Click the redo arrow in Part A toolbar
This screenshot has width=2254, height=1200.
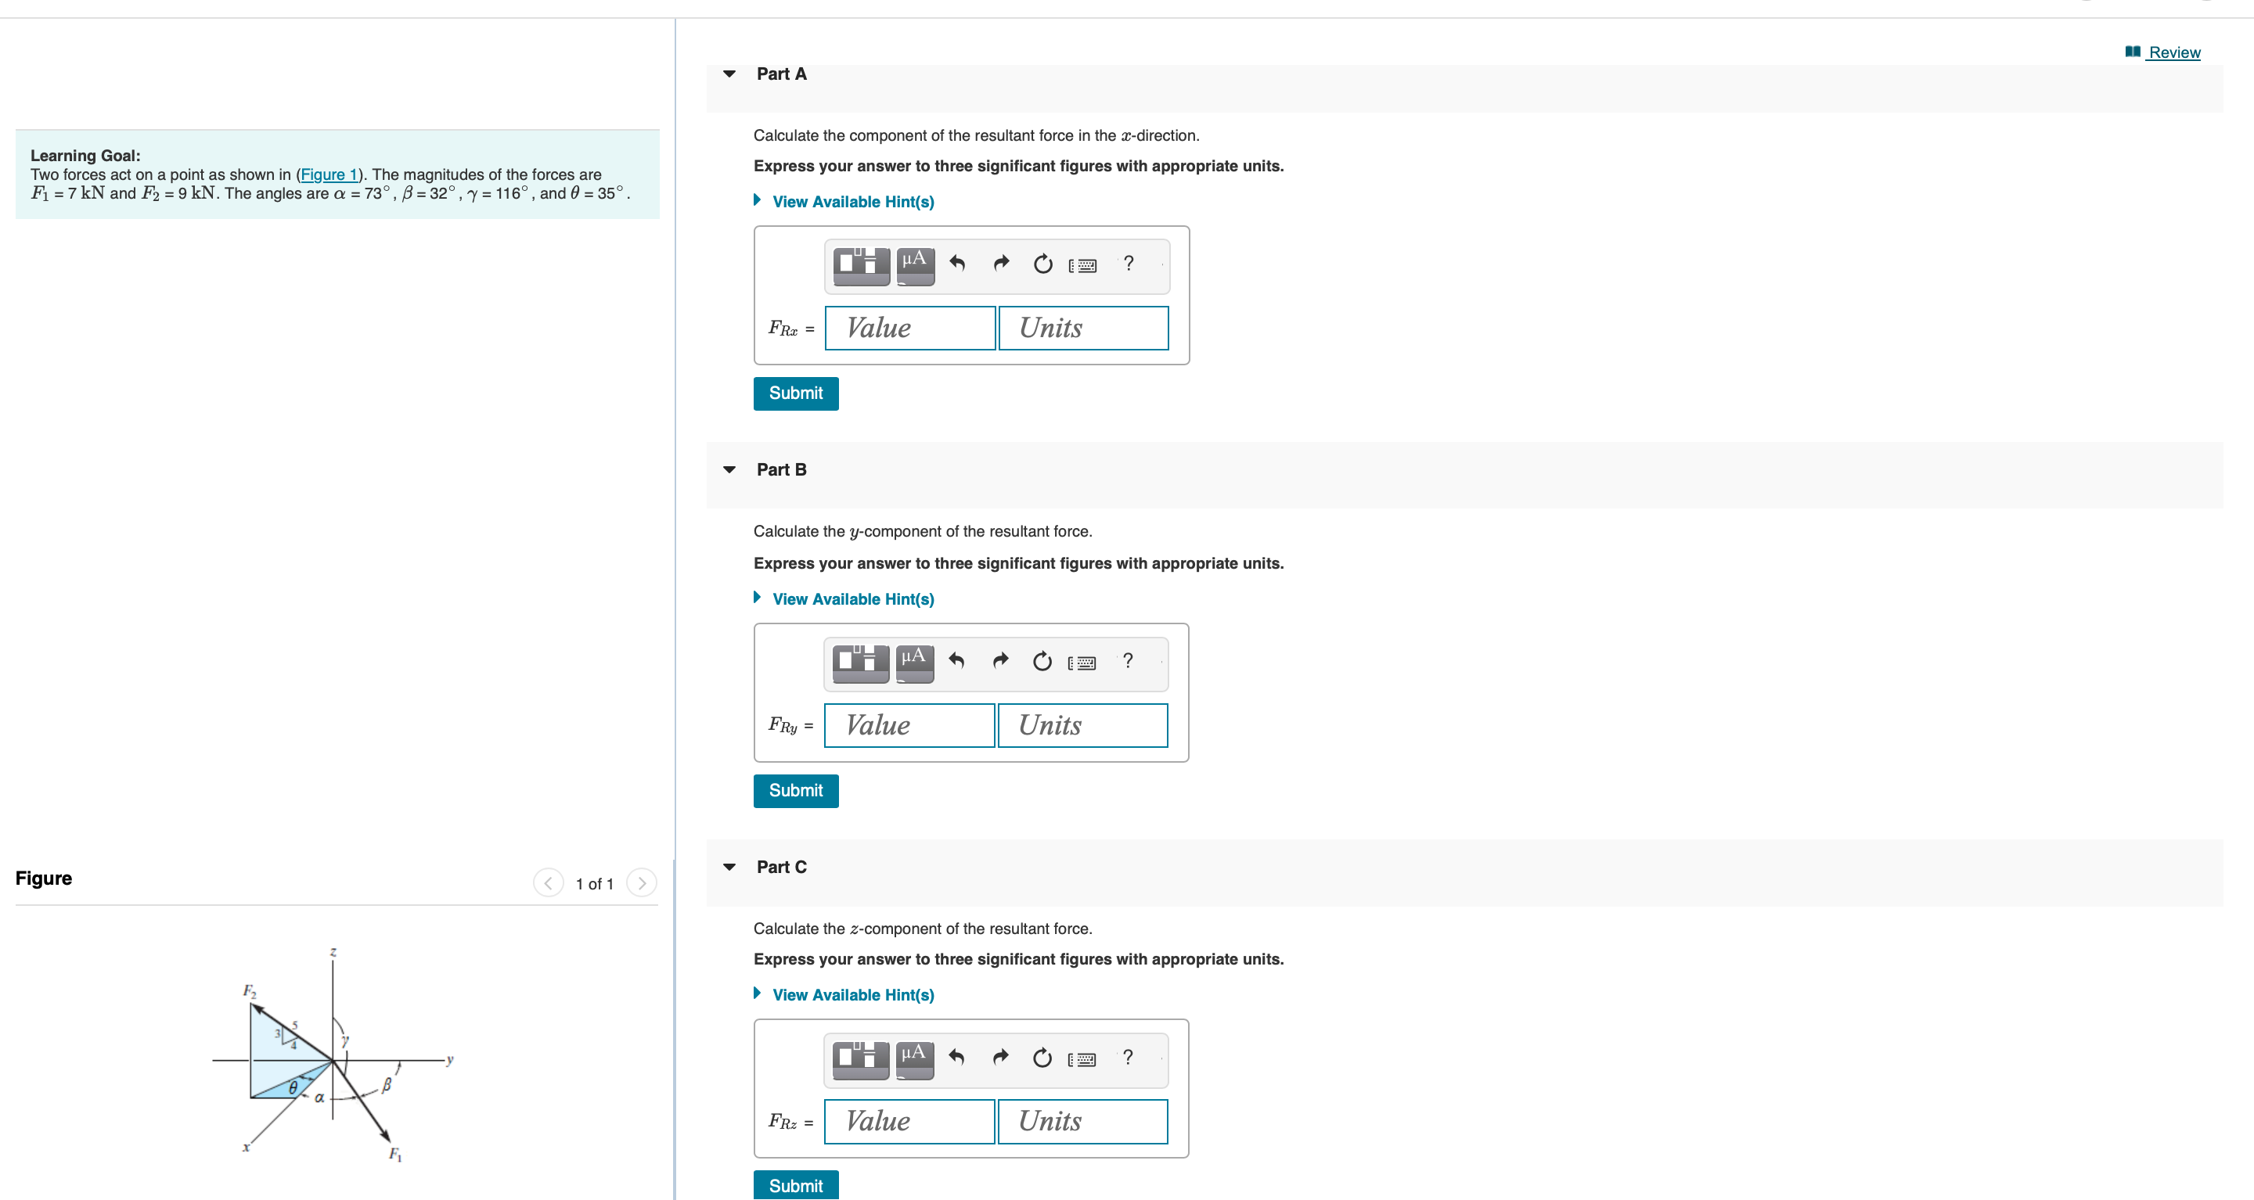[x=1000, y=265]
